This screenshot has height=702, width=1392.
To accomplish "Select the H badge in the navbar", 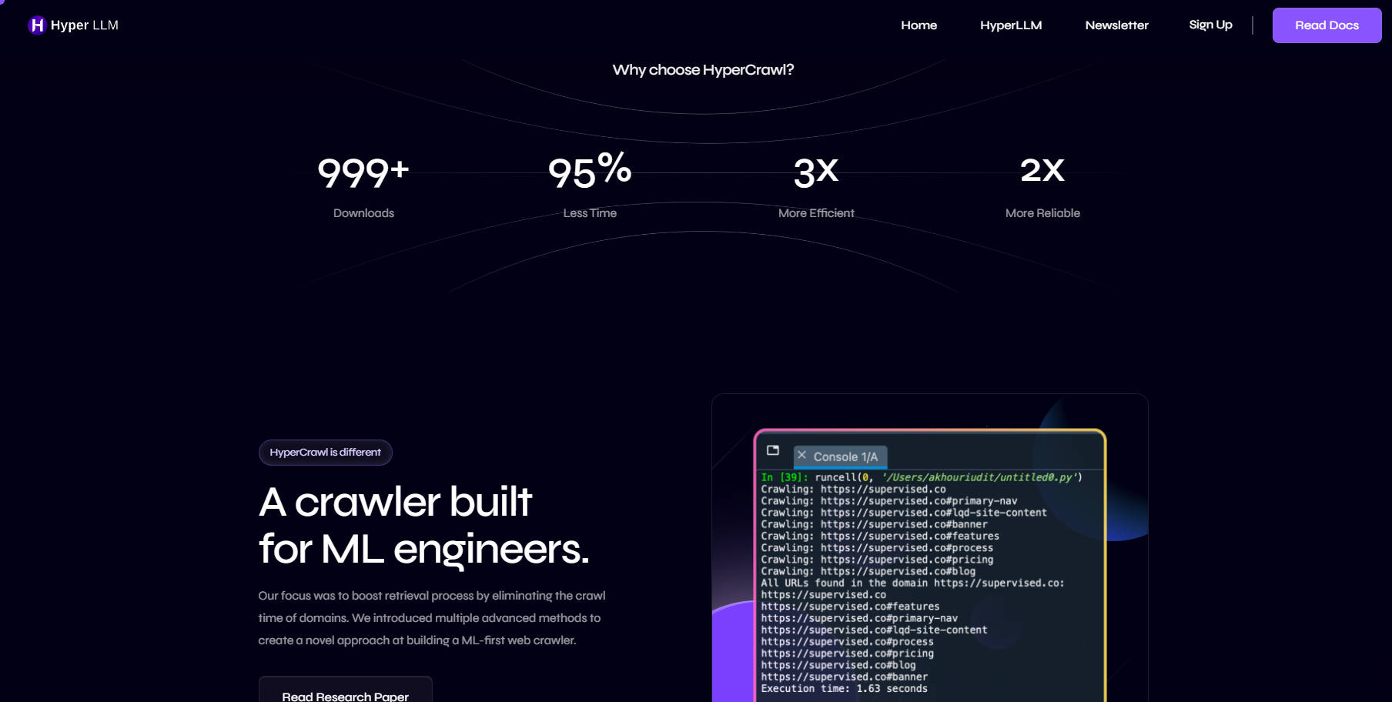I will point(35,25).
